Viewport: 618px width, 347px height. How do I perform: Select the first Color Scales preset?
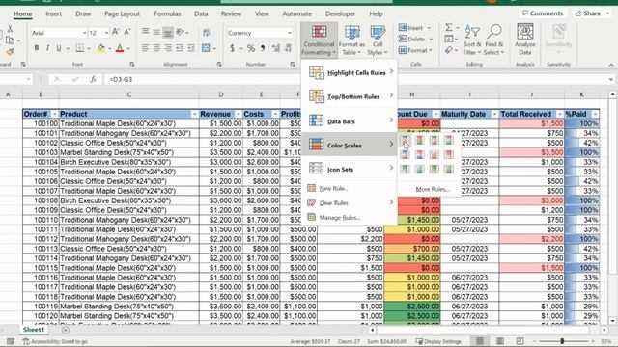(405, 140)
